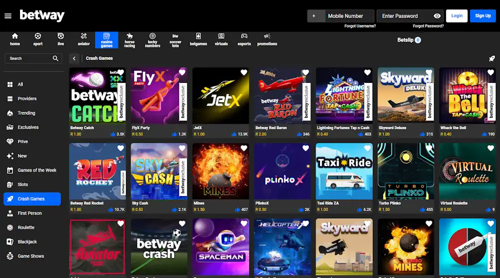The height and width of the screenshot is (278, 500).
Task: Open the aviator nav item
Action: point(83,39)
